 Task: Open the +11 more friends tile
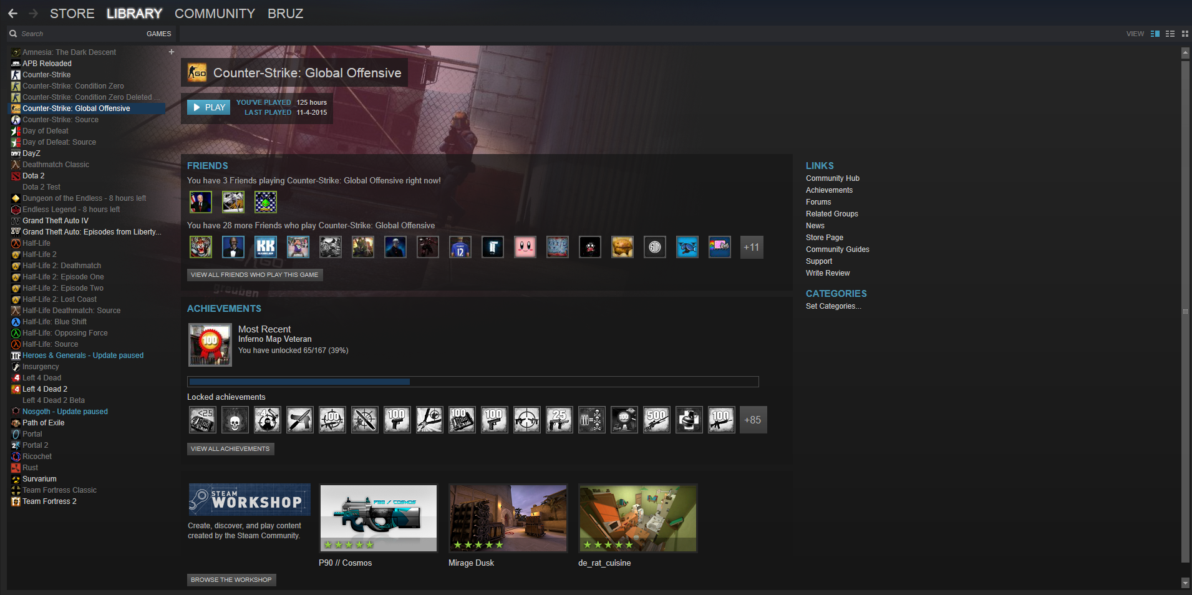tap(752, 247)
